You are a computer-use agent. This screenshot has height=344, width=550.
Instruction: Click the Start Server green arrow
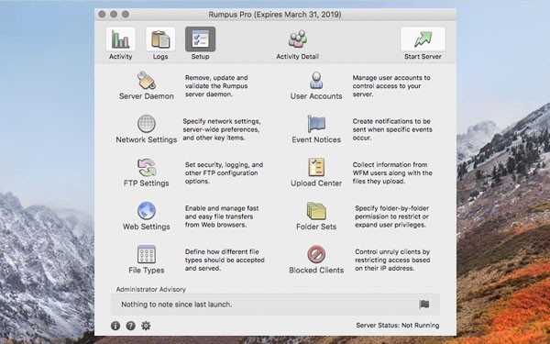pyautogui.click(x=423, y=39)
